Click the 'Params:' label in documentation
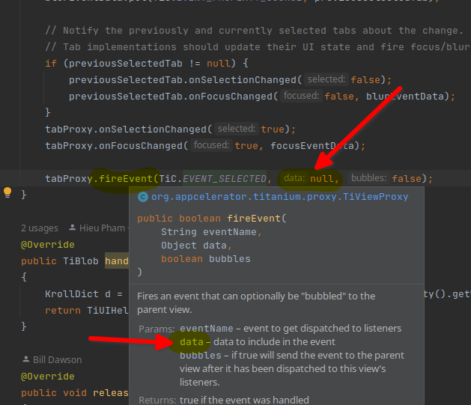 coord(157,329)
